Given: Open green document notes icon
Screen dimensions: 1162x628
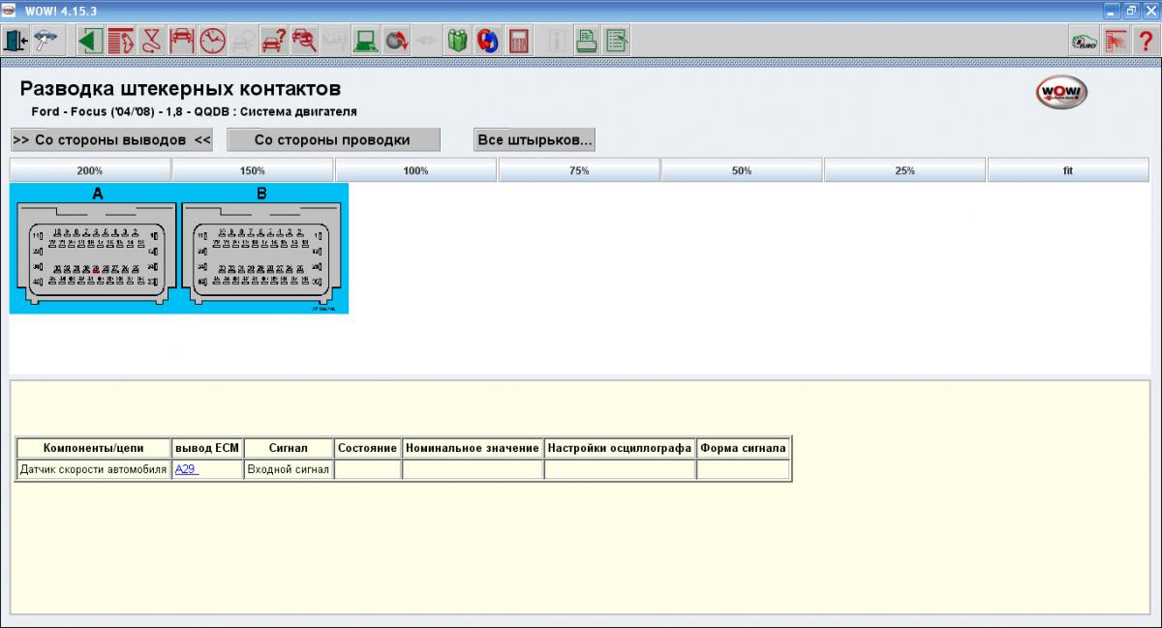Looking at the screenshot, I should click(x=617, y=41).
